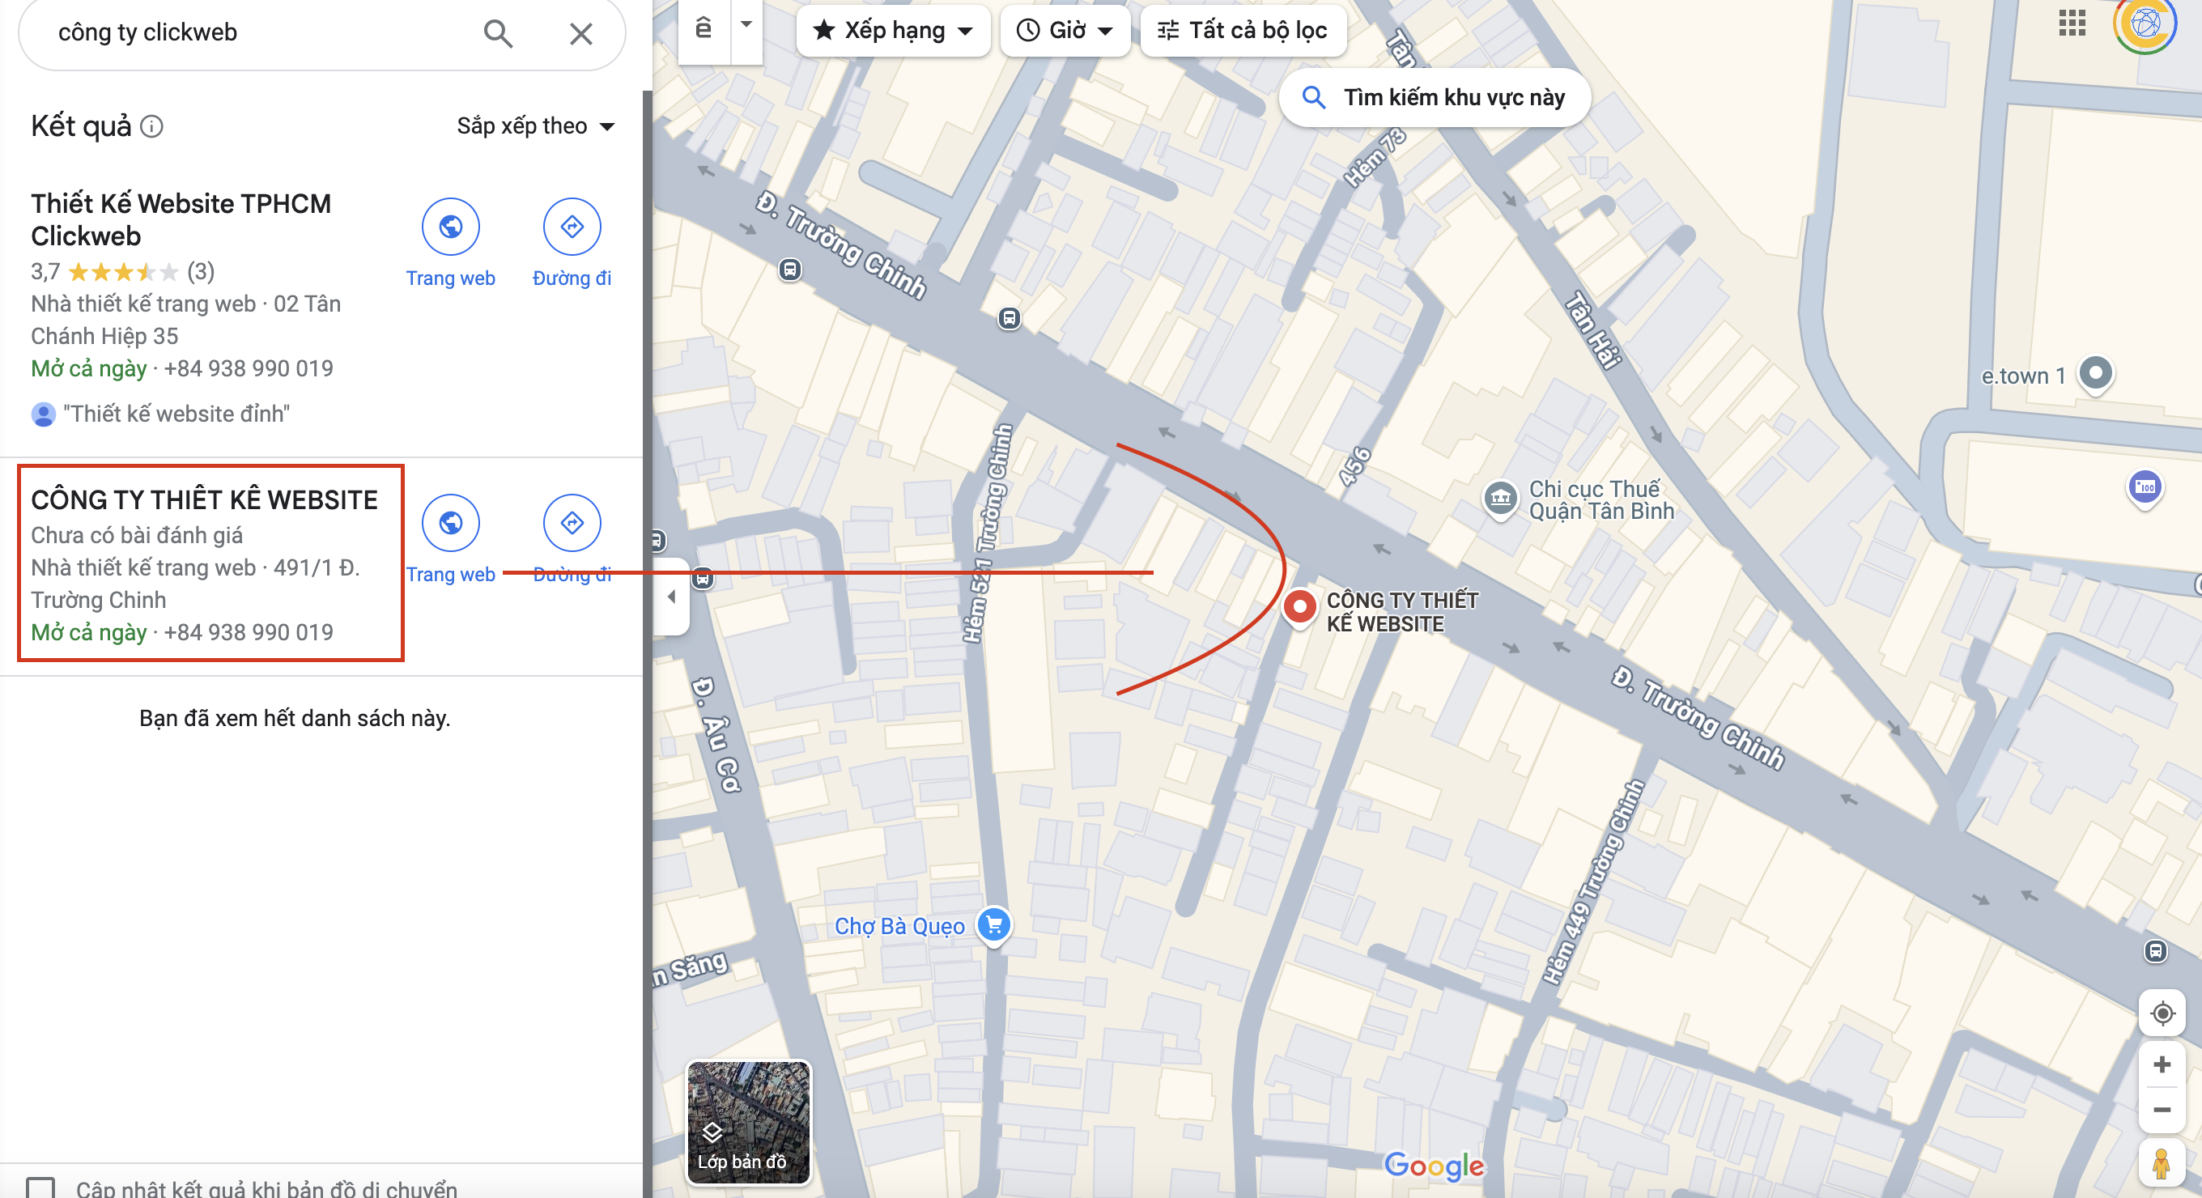
Task: Select Thiết Kế Website TPHCM Clickweb result
Action: (181, 219)
